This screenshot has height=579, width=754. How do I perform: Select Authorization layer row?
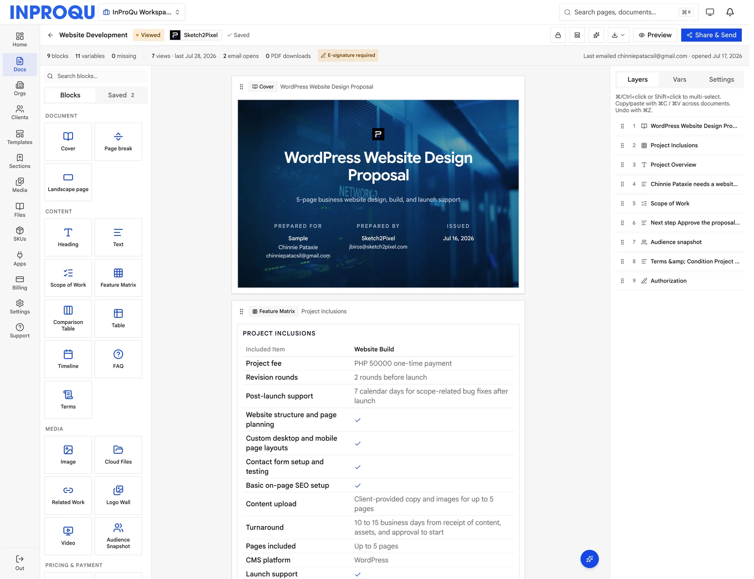(x=680, y=281)
